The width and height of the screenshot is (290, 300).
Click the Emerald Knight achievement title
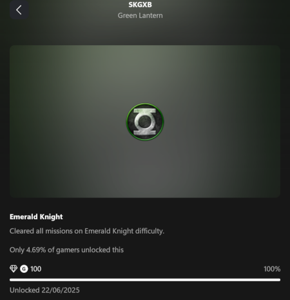tap(36, 217)
